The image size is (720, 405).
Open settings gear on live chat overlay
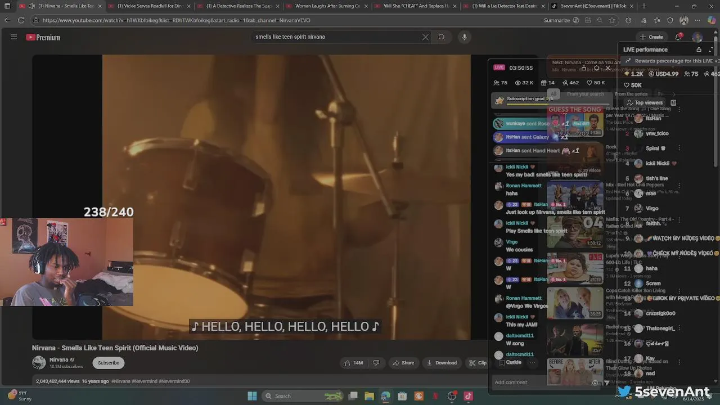596,68
